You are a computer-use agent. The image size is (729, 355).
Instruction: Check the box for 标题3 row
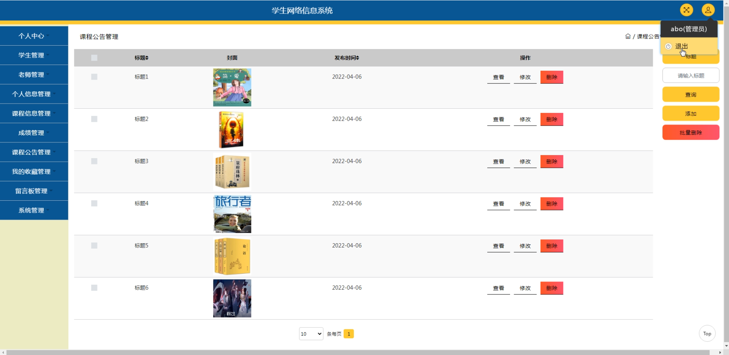[x=94, y=161]
